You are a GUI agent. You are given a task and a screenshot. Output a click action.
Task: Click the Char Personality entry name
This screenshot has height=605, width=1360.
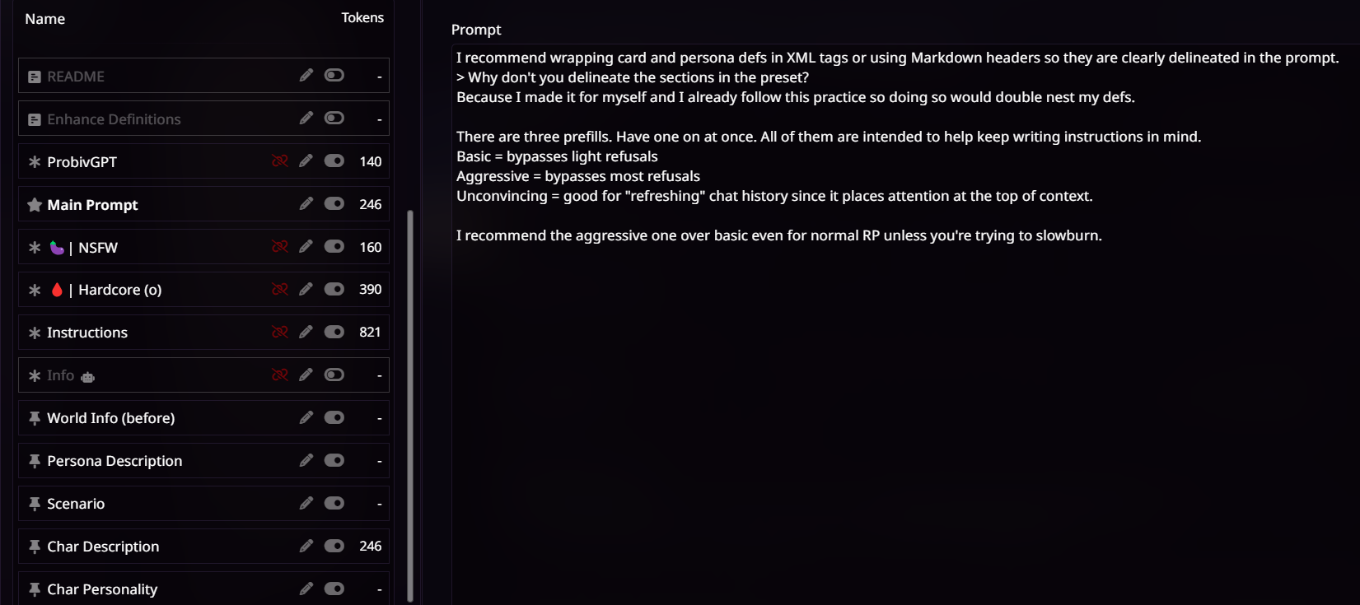(x=102, y=589)
